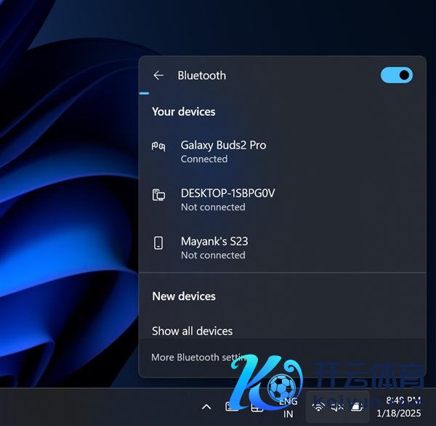The image size is (436, 426).
Task: Click 'Not connected' status under Mayank's S23
Action: coord(213,255)
